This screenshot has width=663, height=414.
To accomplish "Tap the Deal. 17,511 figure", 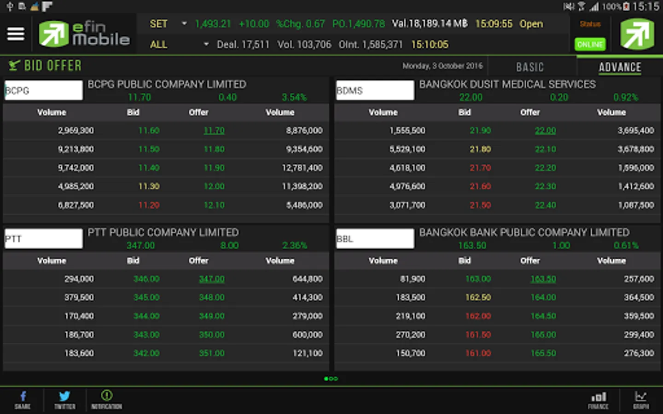I will click(x=243, y=45).
